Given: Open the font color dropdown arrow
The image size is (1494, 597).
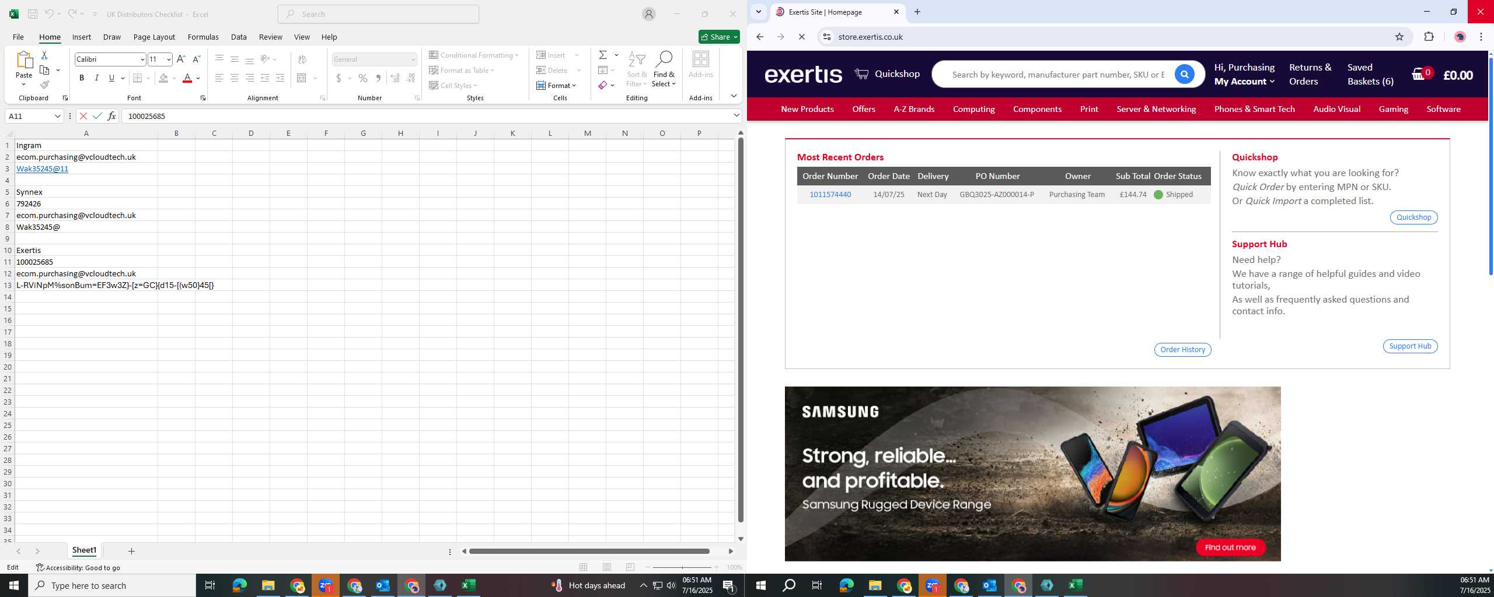Looking at the screenshot, I should tap(198, 78).
